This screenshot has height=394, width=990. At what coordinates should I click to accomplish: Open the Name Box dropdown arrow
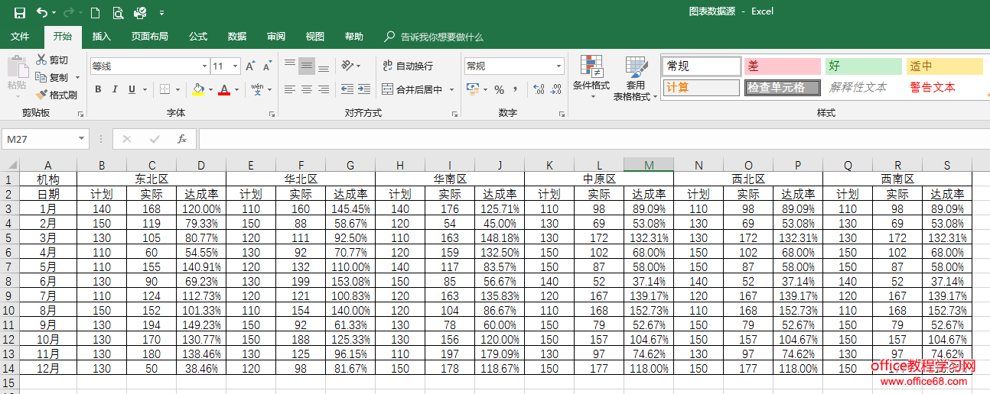pos(82,139)
